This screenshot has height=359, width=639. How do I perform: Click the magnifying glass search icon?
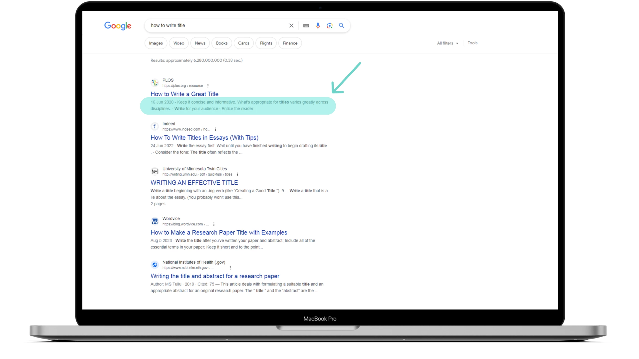(341, 26)
